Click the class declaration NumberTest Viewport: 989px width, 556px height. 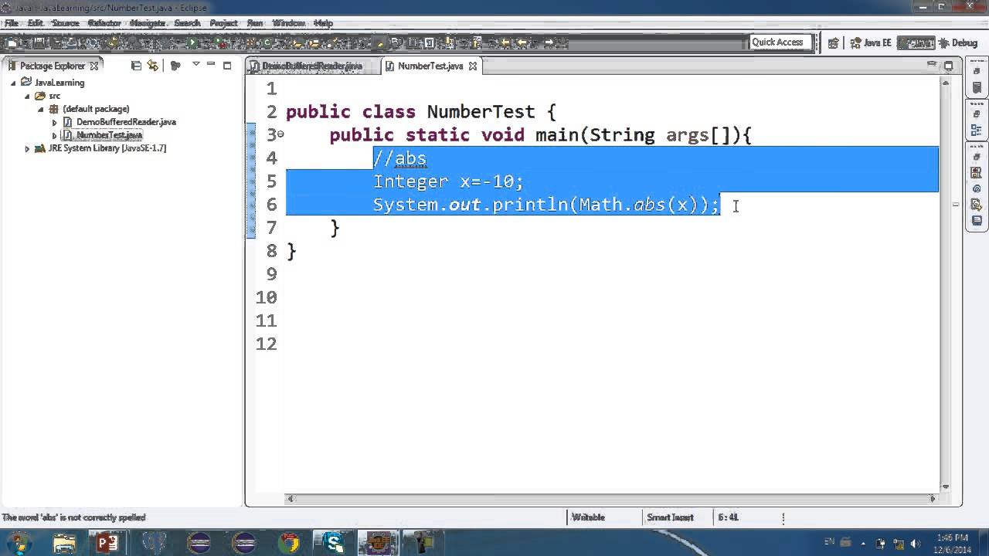(421, 112)
